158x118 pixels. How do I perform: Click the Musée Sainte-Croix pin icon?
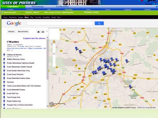[4, 101]
